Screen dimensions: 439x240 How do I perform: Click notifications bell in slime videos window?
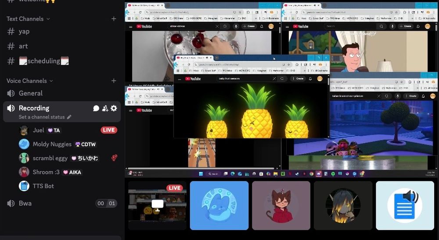click(262, 26)
